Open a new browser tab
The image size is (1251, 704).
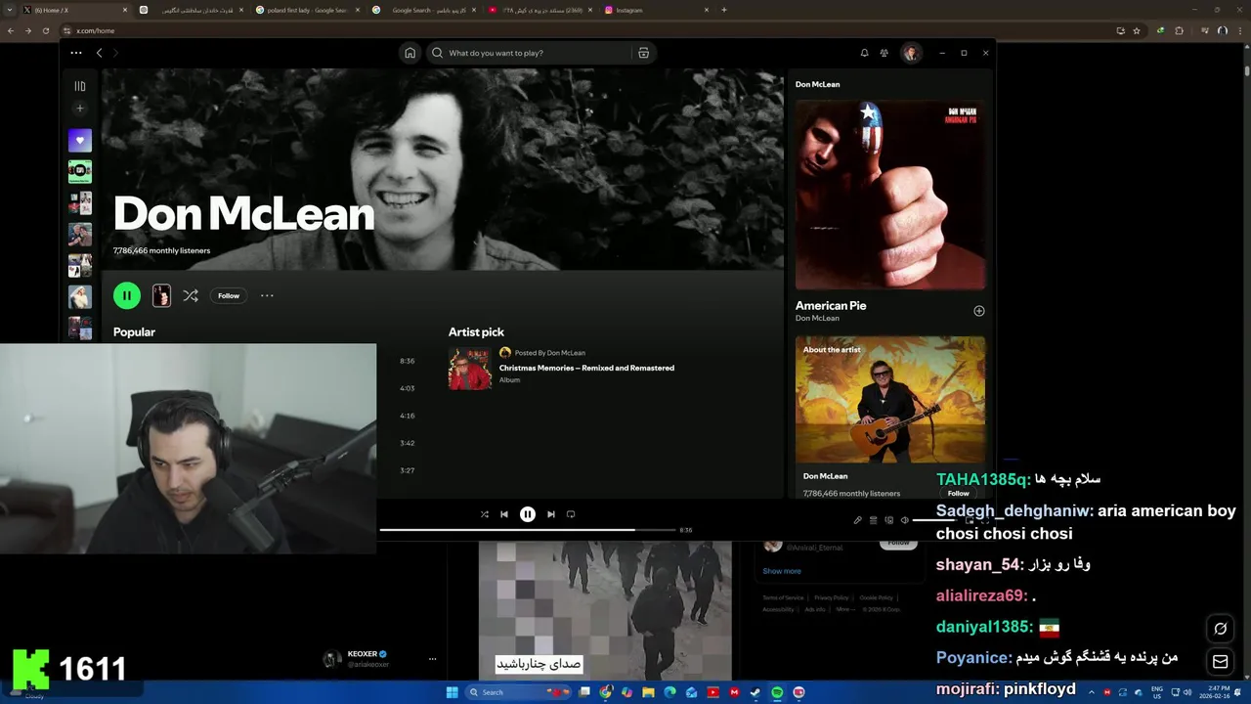point(724,10)
